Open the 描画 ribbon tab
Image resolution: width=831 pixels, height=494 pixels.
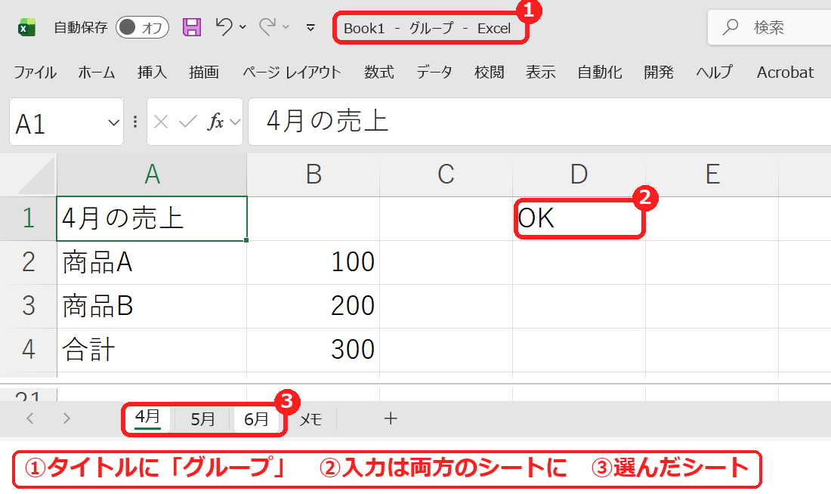(x=204, y=72)
